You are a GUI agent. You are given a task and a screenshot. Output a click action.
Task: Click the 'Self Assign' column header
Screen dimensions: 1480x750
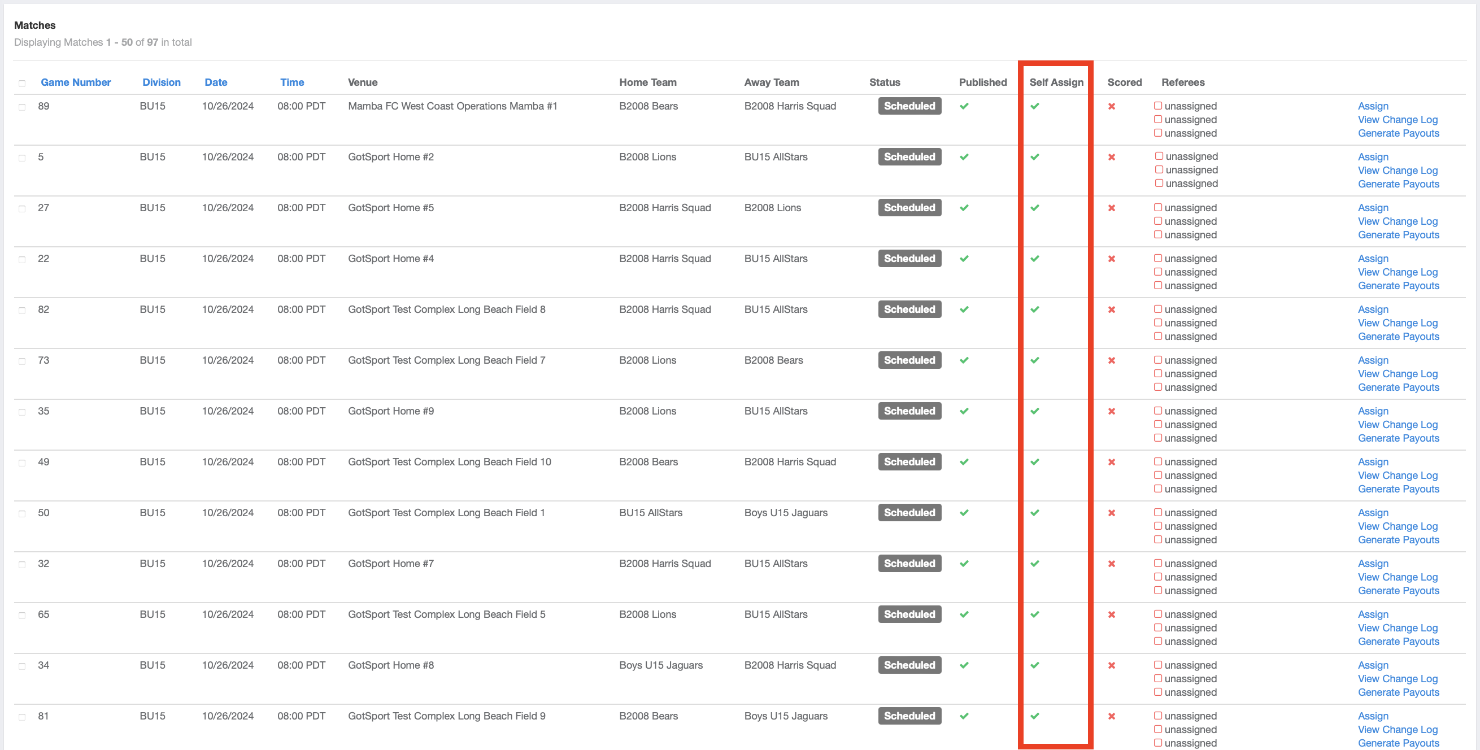(x=1056, y=82)
